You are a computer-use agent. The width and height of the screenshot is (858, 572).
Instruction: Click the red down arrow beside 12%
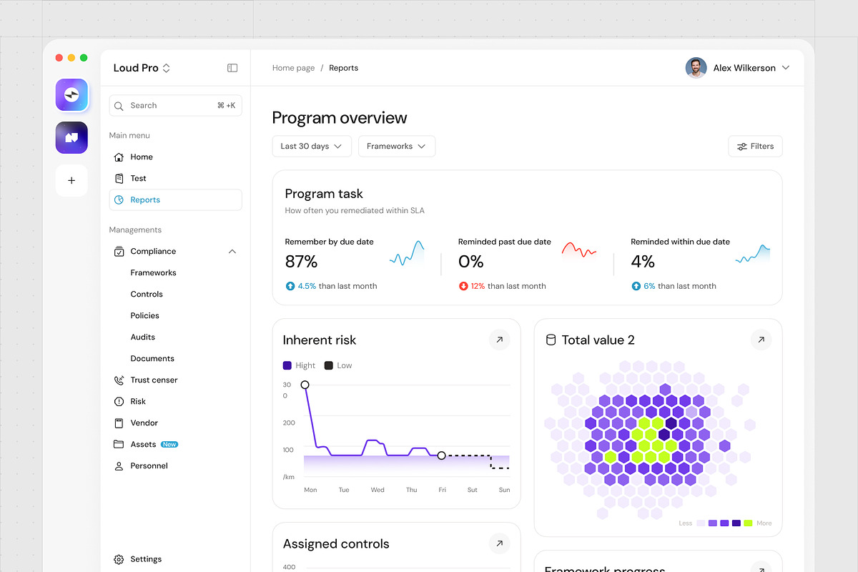pyautogui.click(x=463, y=286)
